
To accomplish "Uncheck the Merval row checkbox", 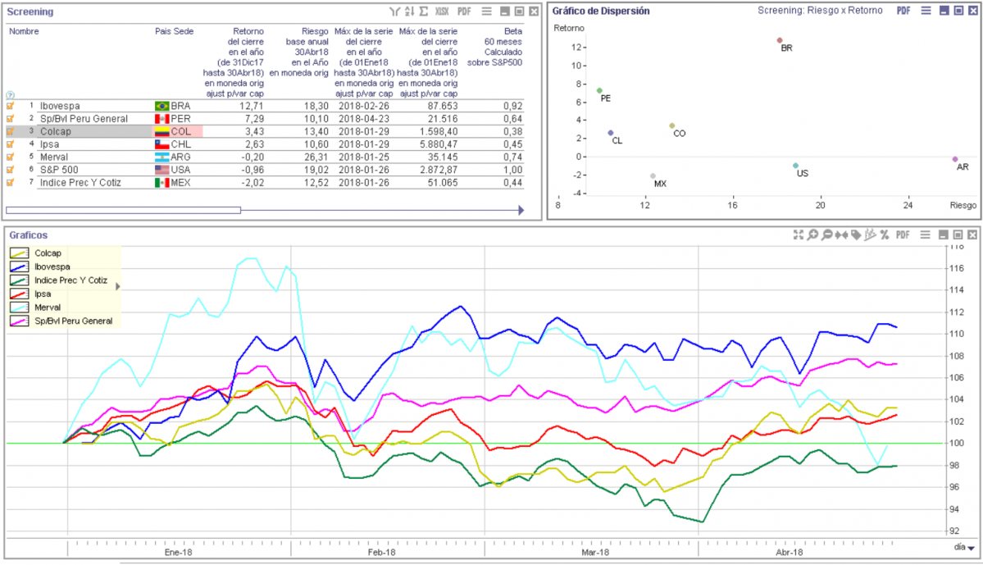I will tap(11, 157).
